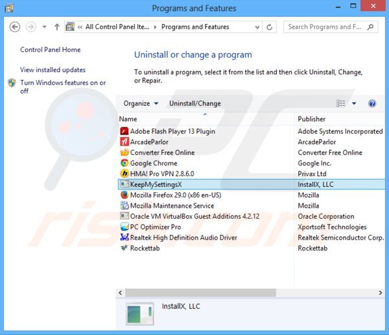Viewport: 389px width, 335px height.
Task: Select the Converter Free Online name
Action: (x=162, y=153)
